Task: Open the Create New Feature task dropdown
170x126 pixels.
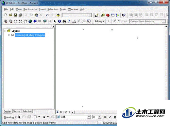Action: tap(164, 21)
